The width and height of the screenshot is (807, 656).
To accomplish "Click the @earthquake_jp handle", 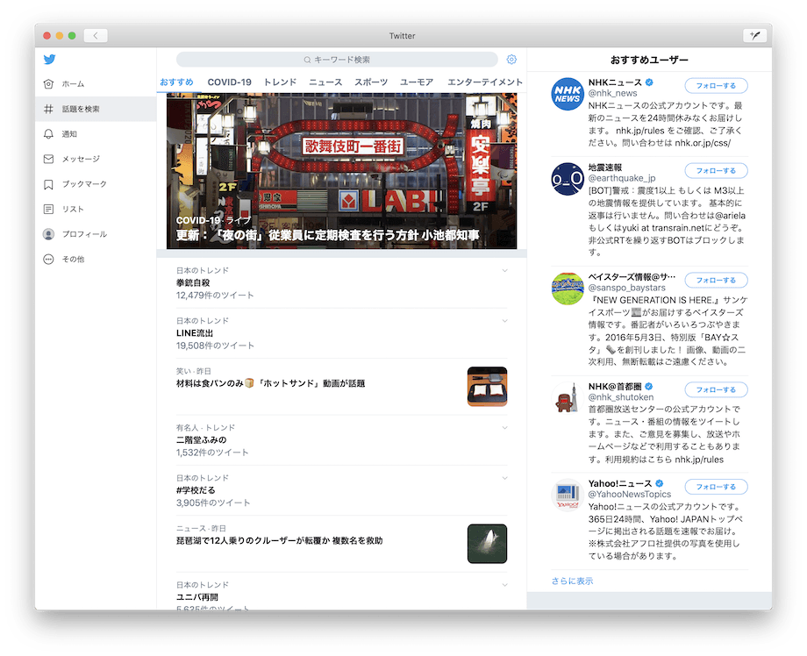I will click(x=622, y=178).
